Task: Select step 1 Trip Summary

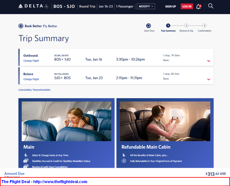Action: (x=168, y=25)
